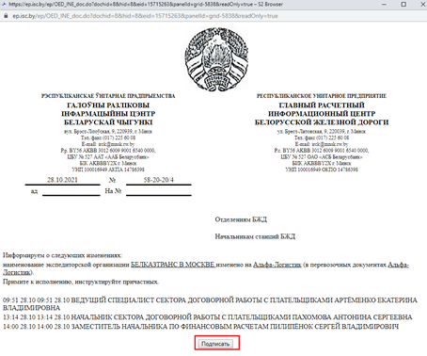Screen dimensions: 427x356
Task: Click the addressee line Отделениям БЖД
Action: 241,219
